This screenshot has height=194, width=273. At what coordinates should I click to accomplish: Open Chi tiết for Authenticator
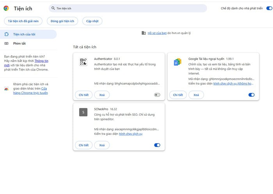(x=83, y=95)
